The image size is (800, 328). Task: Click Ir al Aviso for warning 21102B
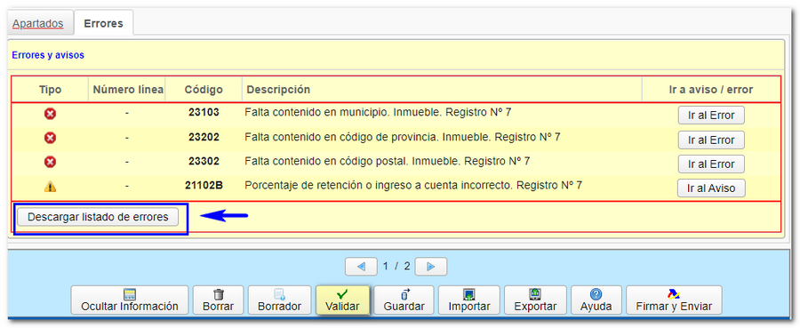[x=711, y=188]
